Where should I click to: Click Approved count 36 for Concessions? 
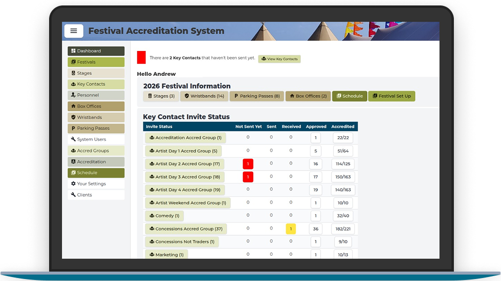[x=315, y=229]
